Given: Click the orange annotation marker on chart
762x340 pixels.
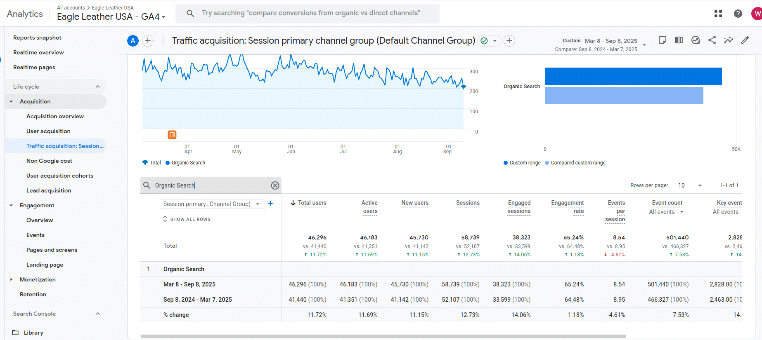Looking at the screenshot, I should (x=172, y=135).
